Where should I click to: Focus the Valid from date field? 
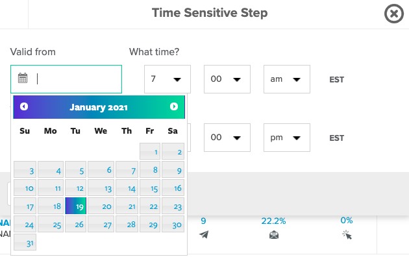(66, 79)
